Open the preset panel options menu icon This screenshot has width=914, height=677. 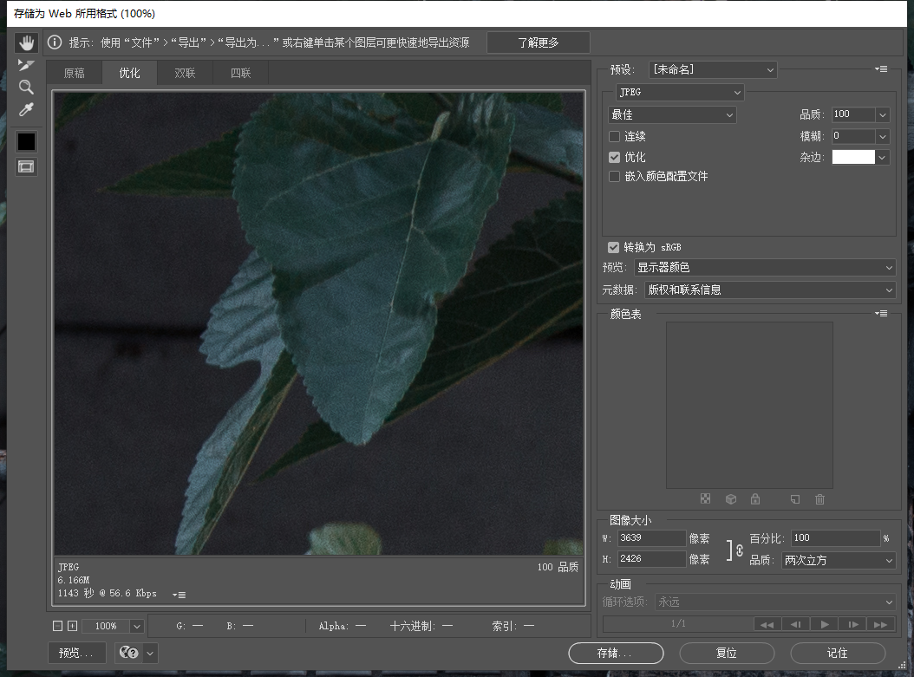click(881, 69)
